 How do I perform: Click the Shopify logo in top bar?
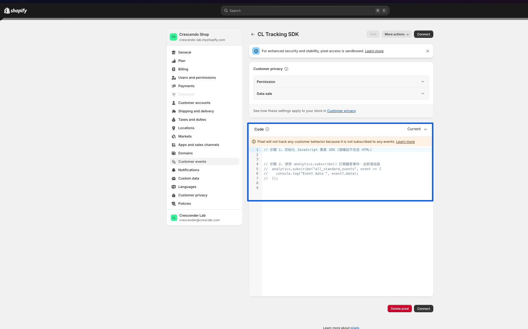pyautogui.click(x=15, y=10)
